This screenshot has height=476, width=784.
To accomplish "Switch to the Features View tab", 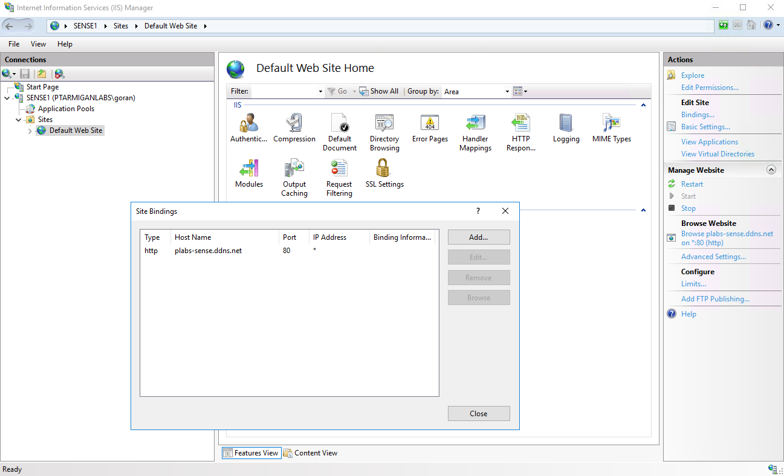I will pos(251,453).
